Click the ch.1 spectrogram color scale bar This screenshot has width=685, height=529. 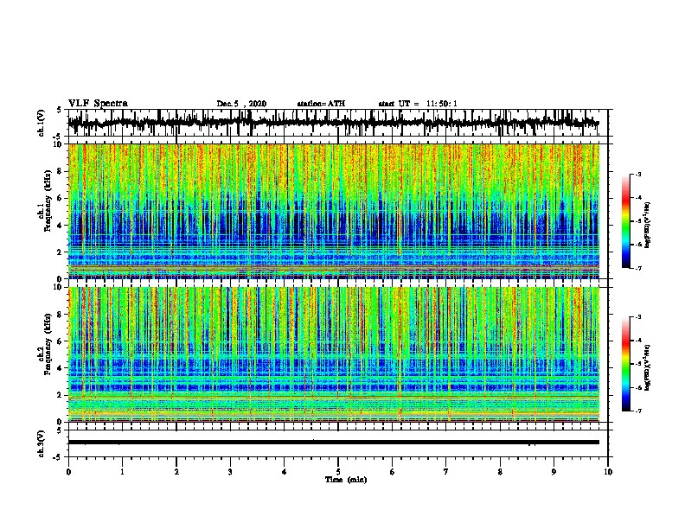pos(625,221)
